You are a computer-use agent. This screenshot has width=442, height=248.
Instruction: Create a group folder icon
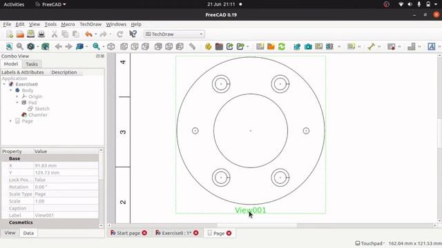tap(219, 46)
